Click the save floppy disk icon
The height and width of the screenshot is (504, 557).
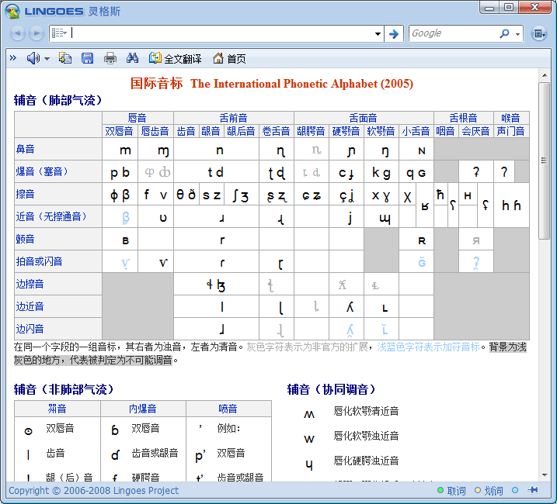tap(87, 58)
